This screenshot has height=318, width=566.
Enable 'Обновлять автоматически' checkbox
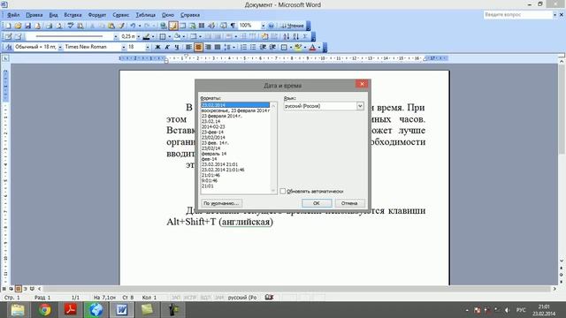tap(283, 191)
